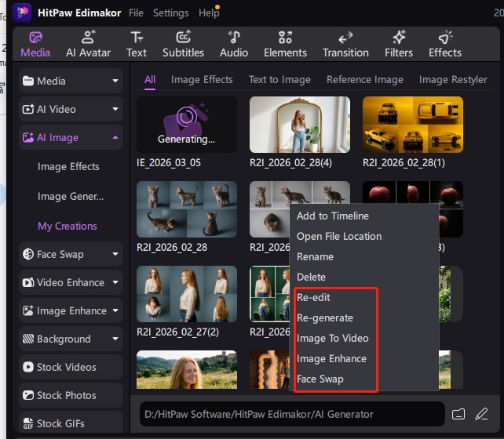Expand the AI Video sidebar section
This screenshot has width=504, height=439.
tap(71, 109)
